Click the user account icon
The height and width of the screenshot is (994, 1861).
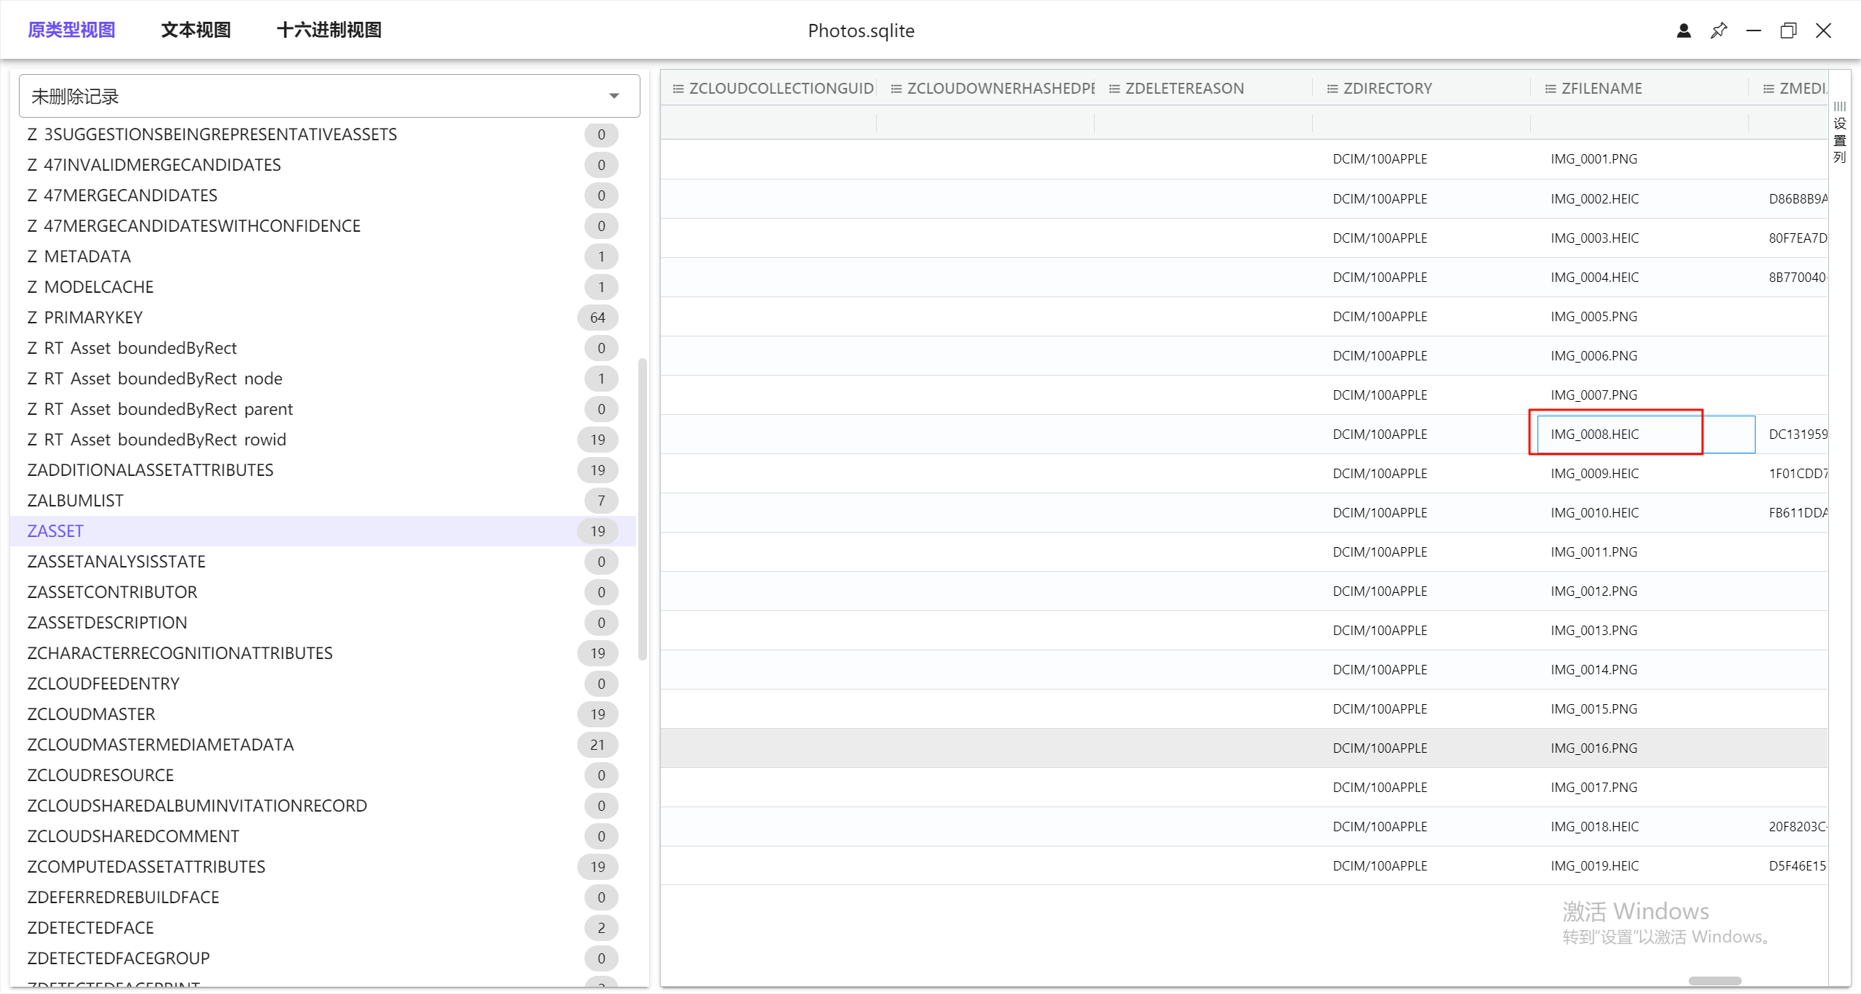pyautogui.click(x=1684, y=31)
